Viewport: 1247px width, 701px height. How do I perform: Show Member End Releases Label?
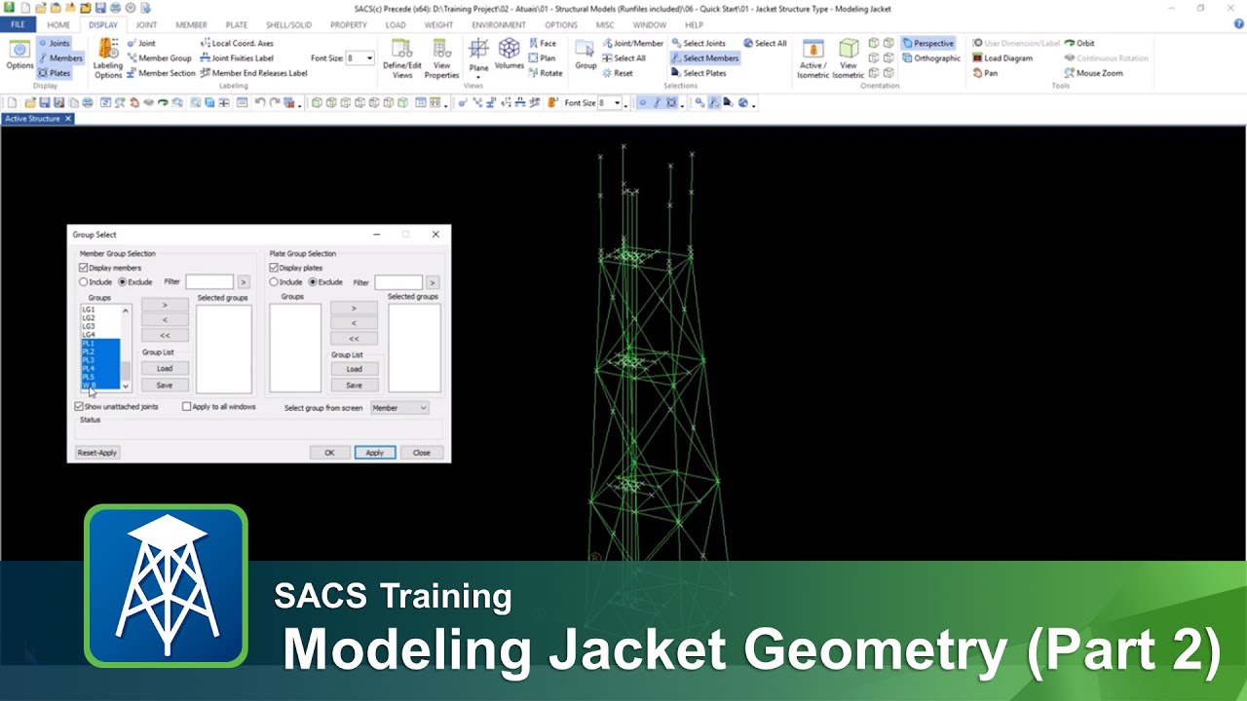[253, 73]
